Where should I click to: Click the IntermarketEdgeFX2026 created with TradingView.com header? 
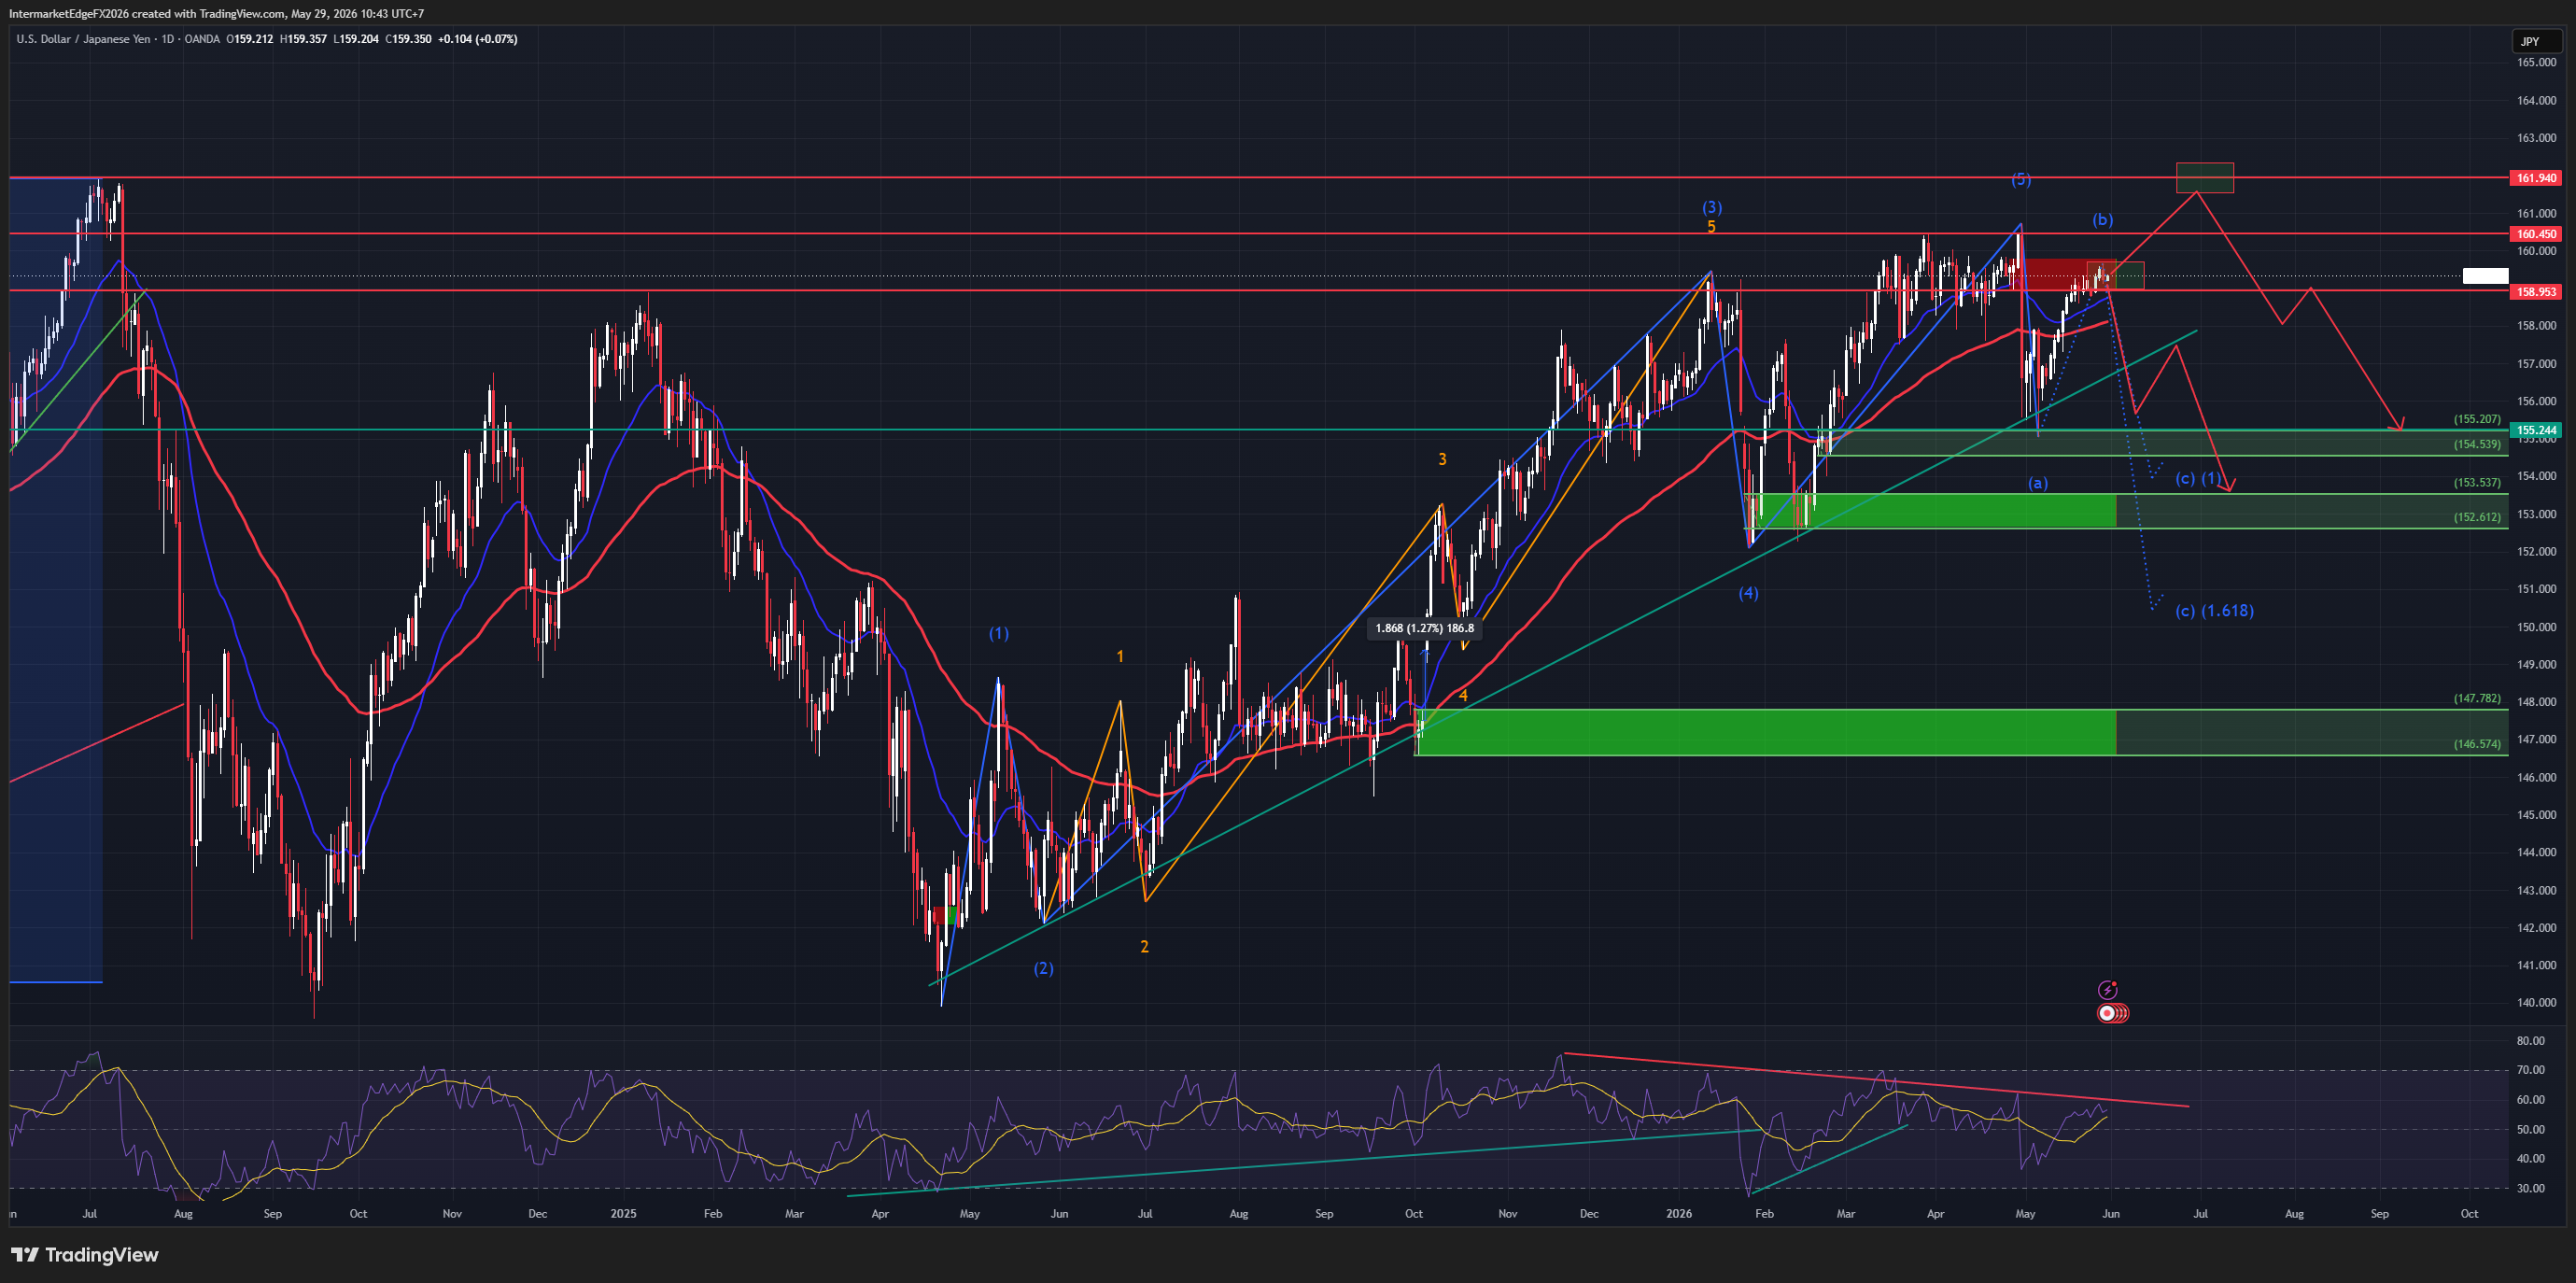[216, 14]
